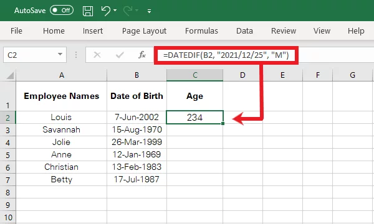Select the cell containing Savannah
Viewport: 374px width, 224px height.
(x=62, y=130)
